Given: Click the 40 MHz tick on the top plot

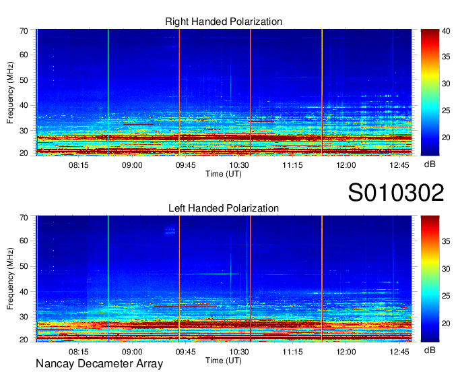Looking at the screenshot, I should pos(24,106).
